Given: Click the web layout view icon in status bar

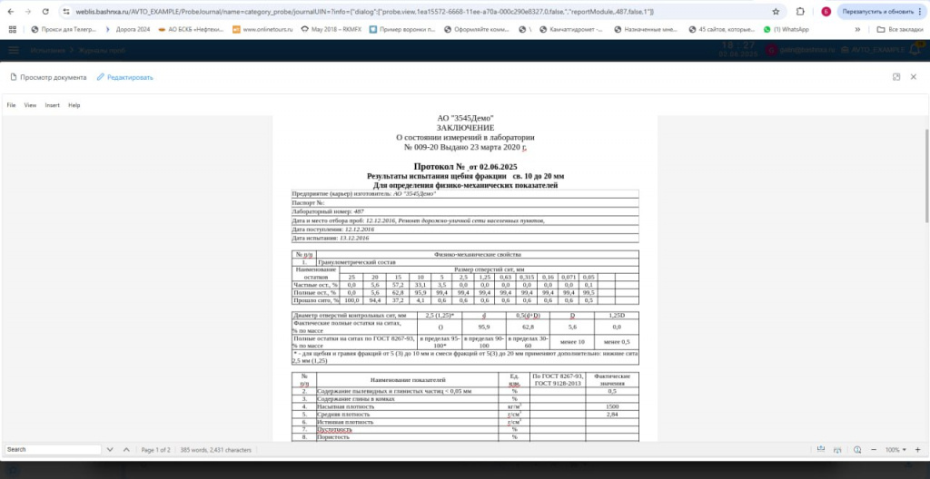Looking at the screenshot, I should [821, 449].
